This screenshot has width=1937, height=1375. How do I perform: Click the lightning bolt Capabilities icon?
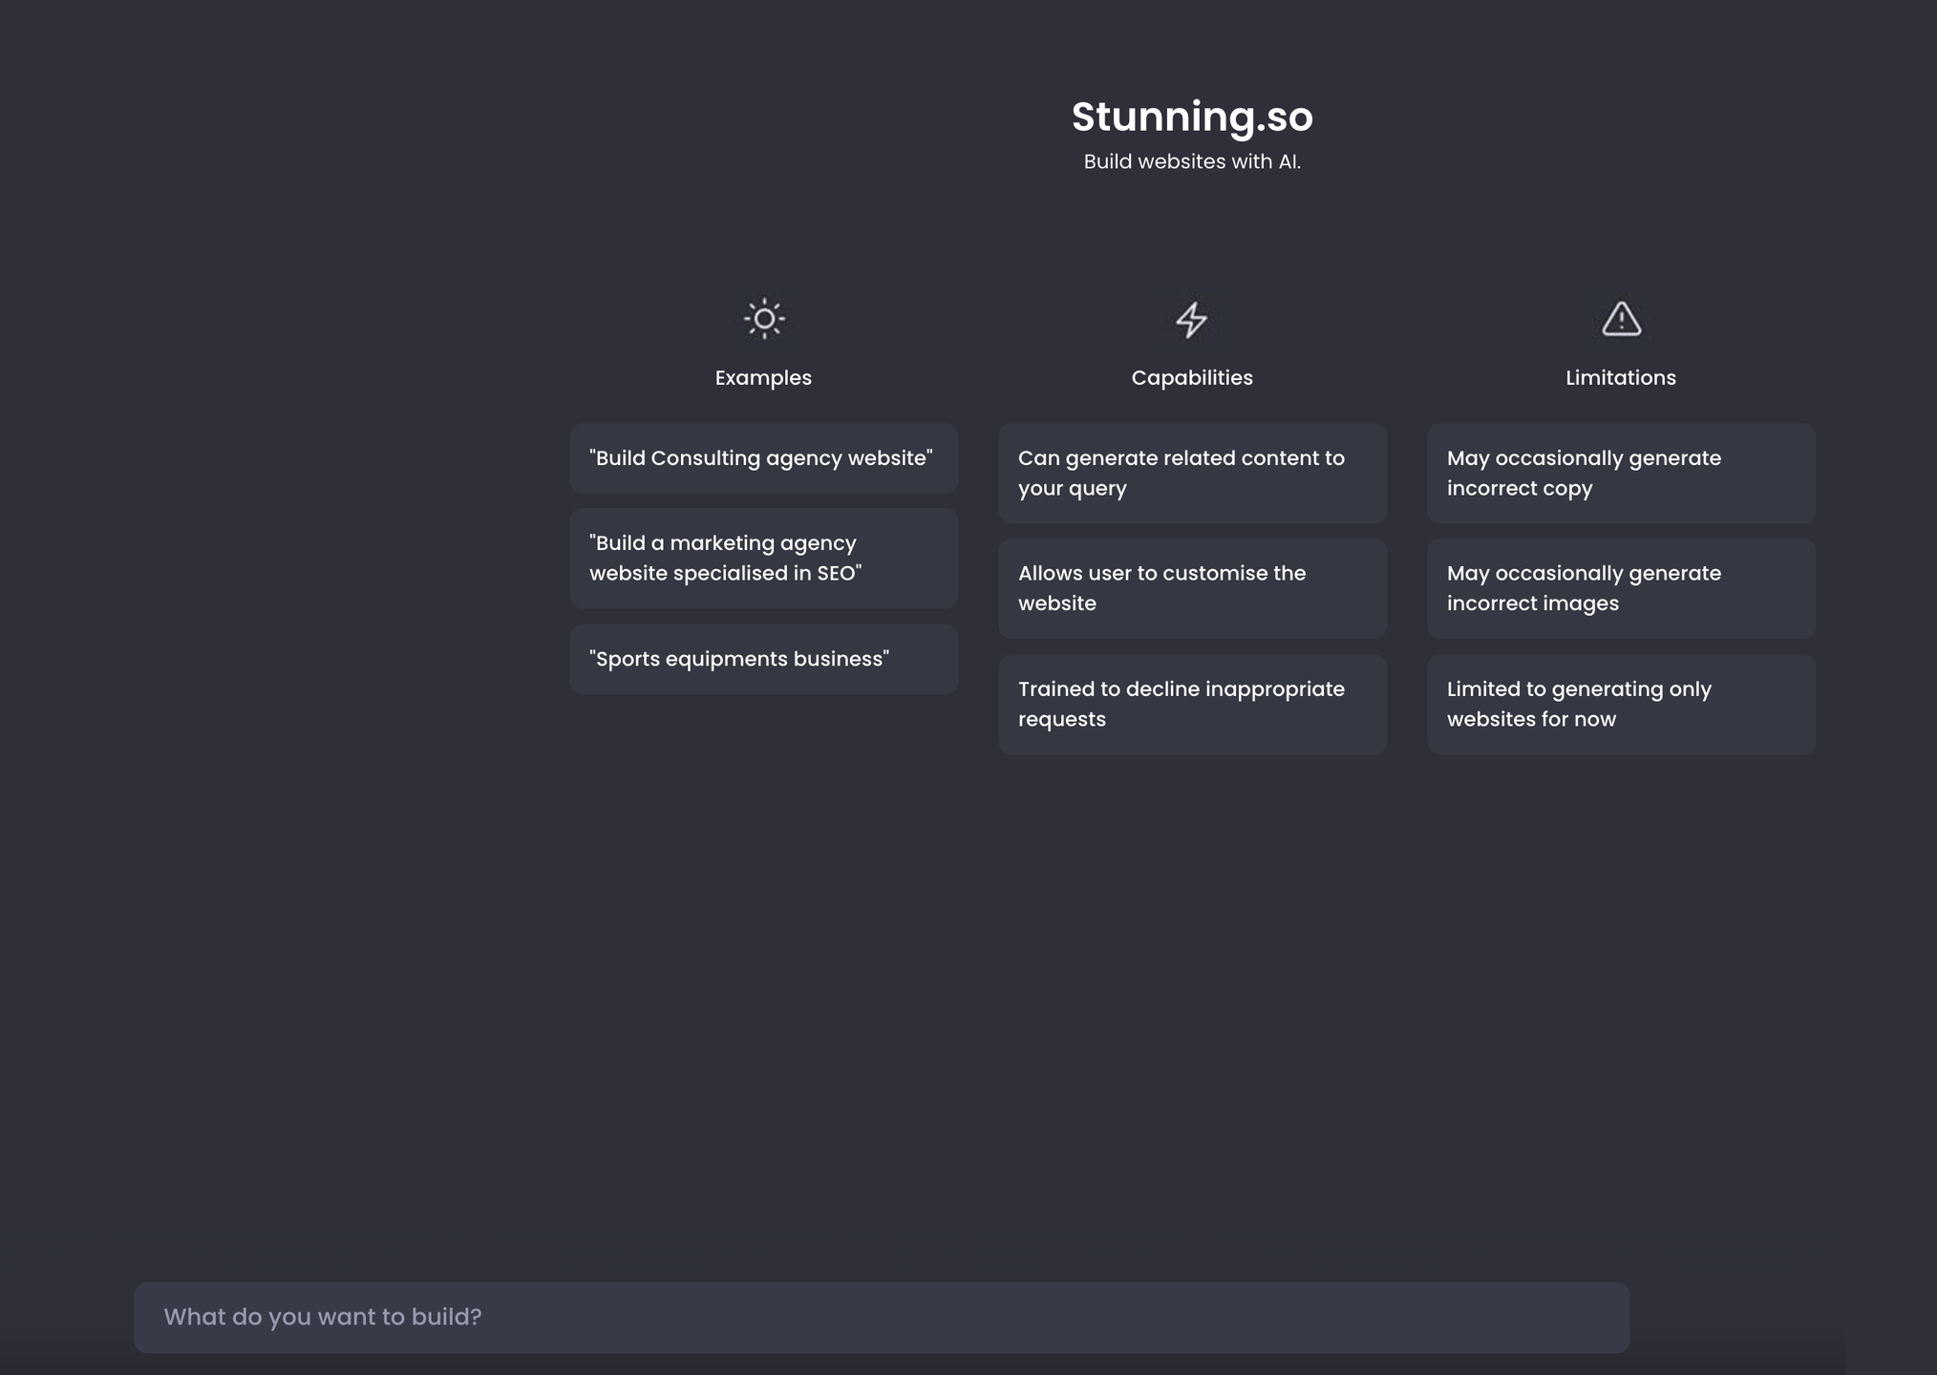click(1191, 320)
